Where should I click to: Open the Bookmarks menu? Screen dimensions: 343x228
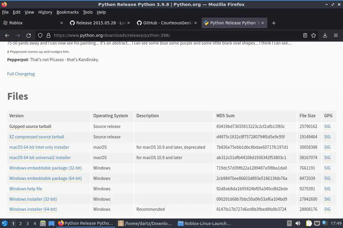68,12
